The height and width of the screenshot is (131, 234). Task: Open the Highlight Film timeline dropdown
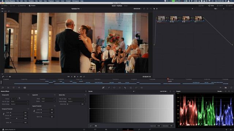76,9
